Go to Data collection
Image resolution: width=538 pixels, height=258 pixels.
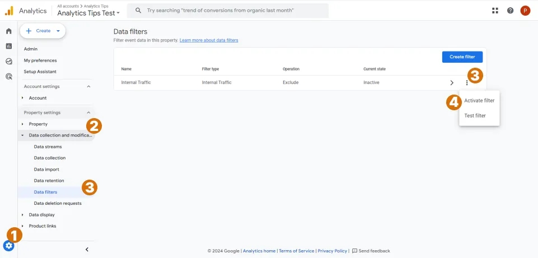click(50, 158)
